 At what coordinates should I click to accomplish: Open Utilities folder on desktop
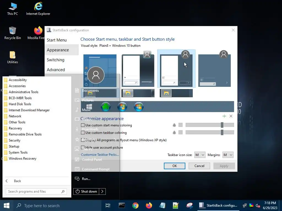point(13,57)
